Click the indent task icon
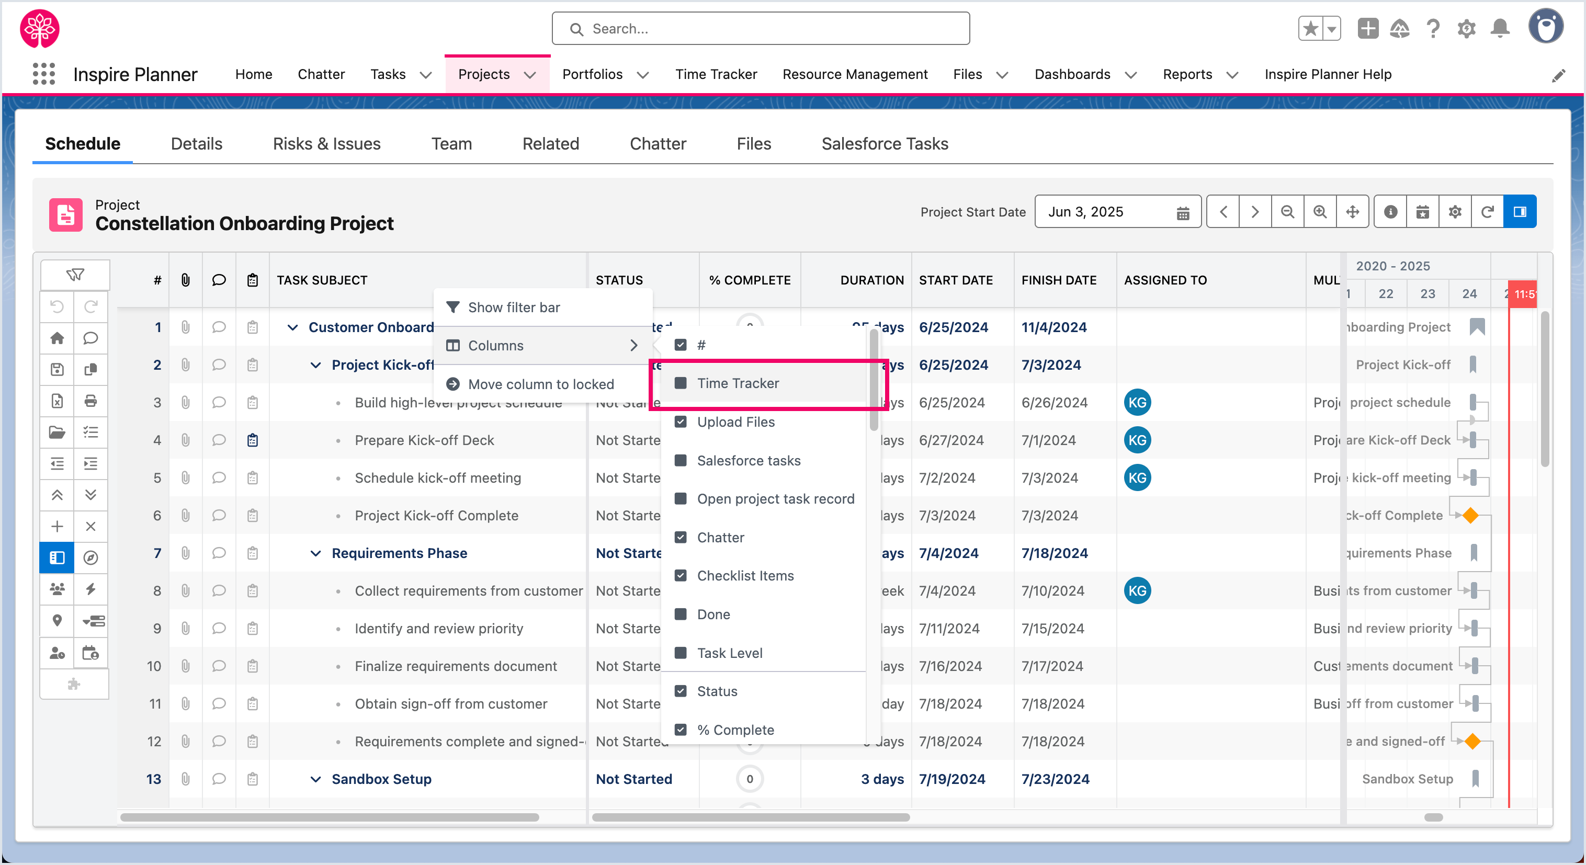1586x865 pixels. click(x=90, y=463)
